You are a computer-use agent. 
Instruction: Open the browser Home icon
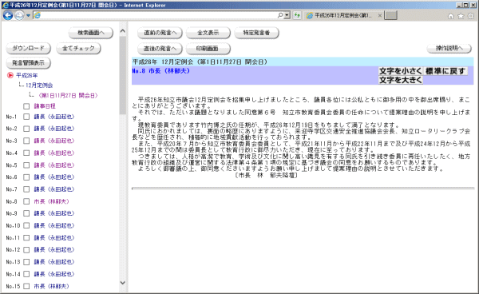point(450,16)
